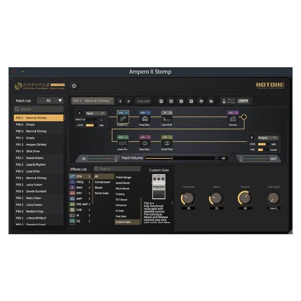The height and width of the screenshot is (301, 301).
Task: Adjust the Release knob
Action: 245,198
